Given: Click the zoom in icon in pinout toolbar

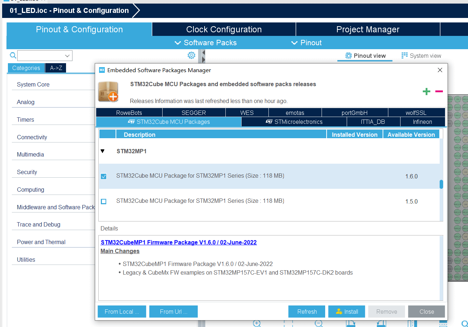Looking at the screenshot, I should pyautogui.click(x=257, y=323).
